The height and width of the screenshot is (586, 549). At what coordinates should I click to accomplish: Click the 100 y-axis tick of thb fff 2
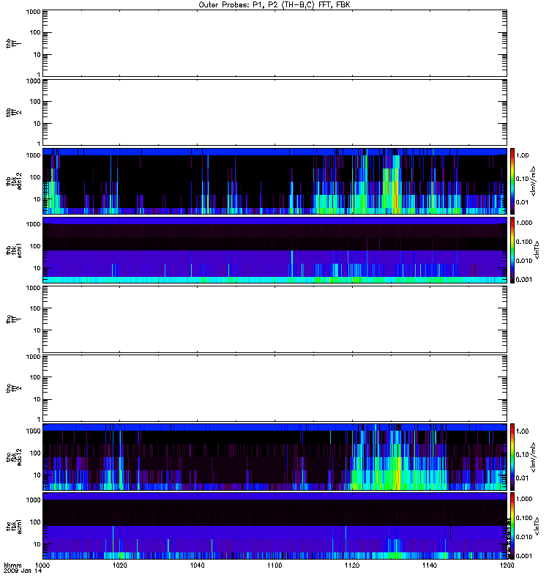tap(35, 101)
